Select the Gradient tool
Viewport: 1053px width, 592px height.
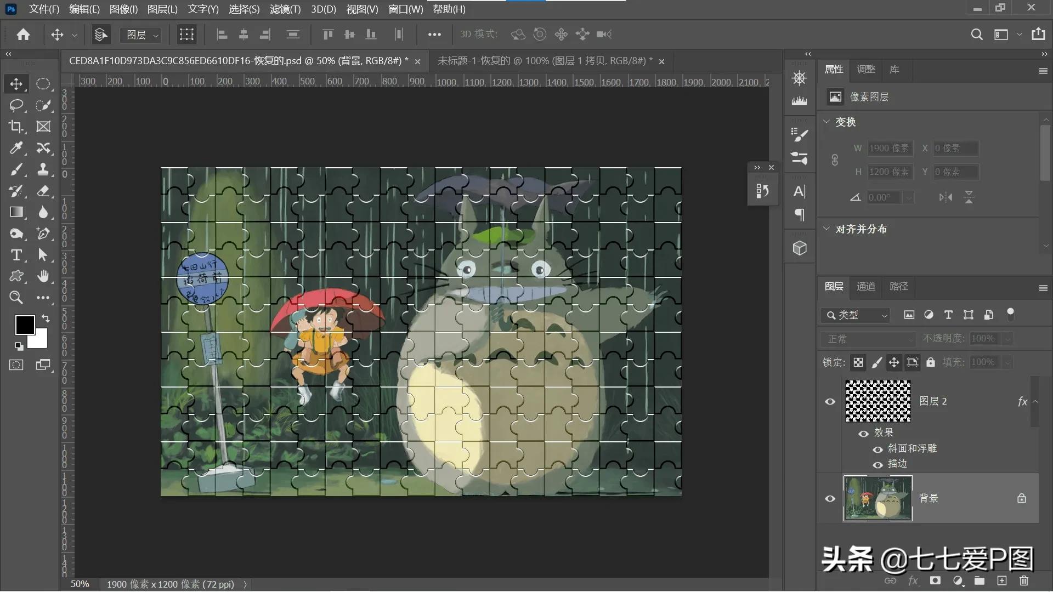(16, 212)
